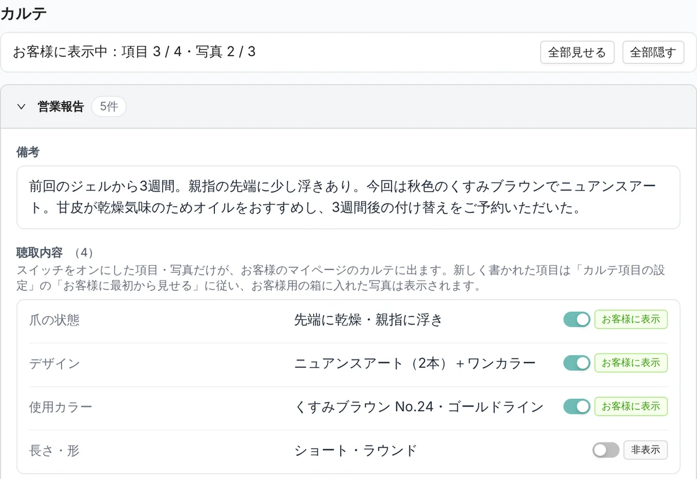Viewport: 697px width, 479px height.
Task: Collapse the 営業報告 section chevron
Action: click(21, 107)
